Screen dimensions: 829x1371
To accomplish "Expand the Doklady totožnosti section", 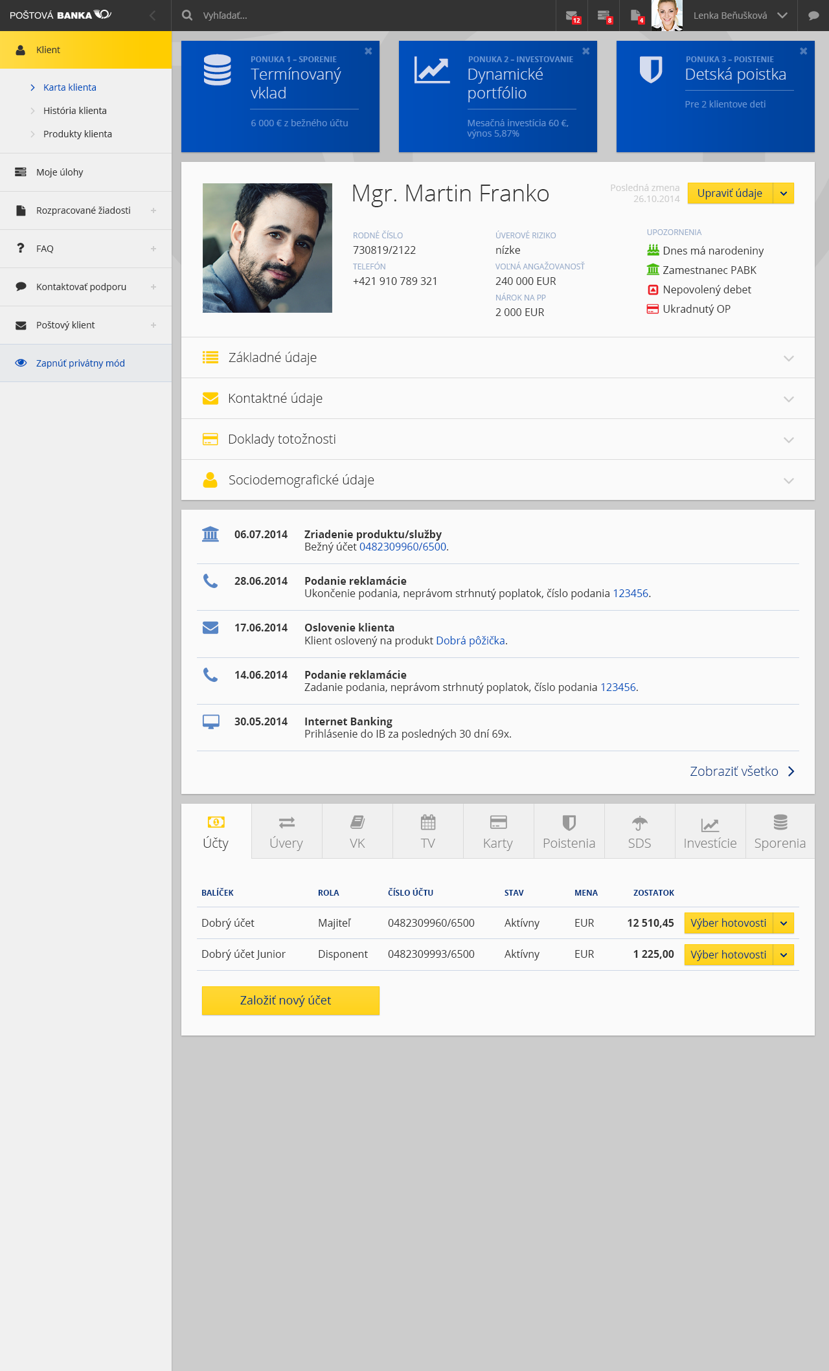I will pyautogui.click(x=498, y=439).
